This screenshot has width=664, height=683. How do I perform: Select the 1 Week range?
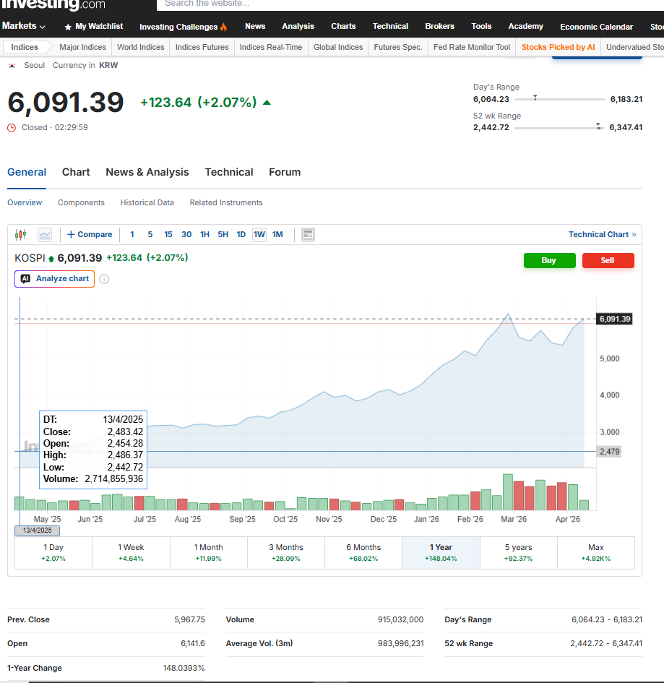click(x=131, y=553)
